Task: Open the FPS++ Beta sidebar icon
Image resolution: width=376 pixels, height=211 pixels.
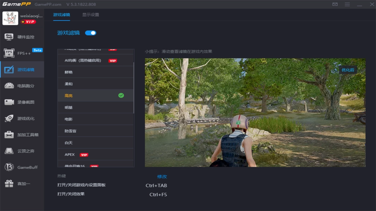Action: point(9,53)
